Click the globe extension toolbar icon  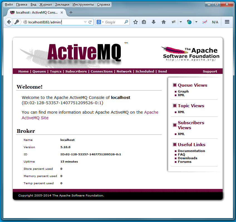[189, 22]
